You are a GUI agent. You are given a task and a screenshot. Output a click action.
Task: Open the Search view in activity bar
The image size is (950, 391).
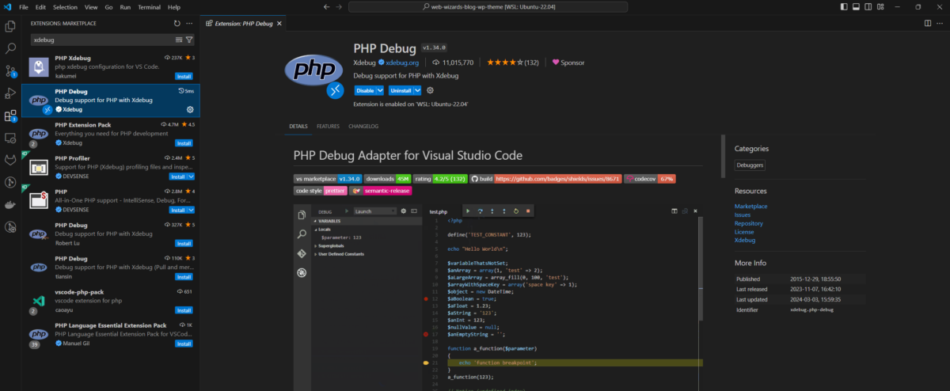10,48
